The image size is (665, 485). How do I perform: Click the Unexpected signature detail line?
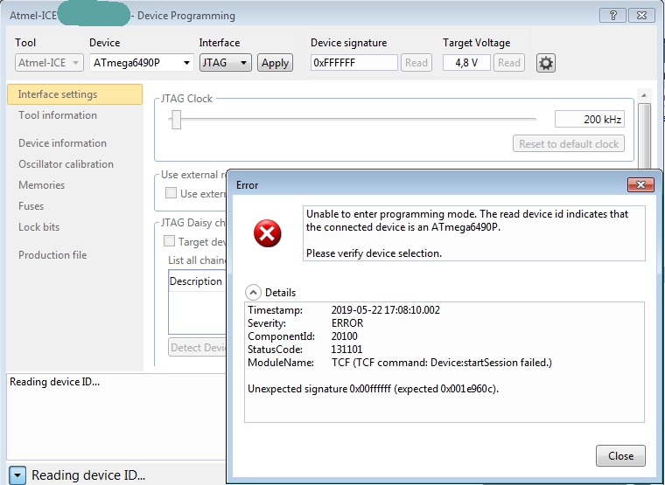point(374,389)
